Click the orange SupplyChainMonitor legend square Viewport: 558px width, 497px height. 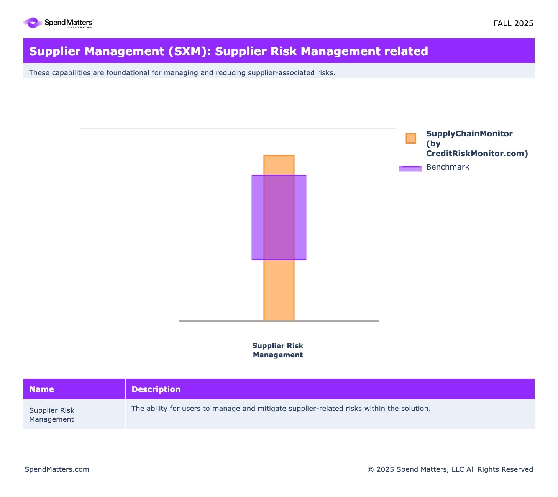click(x=410, y=138)
